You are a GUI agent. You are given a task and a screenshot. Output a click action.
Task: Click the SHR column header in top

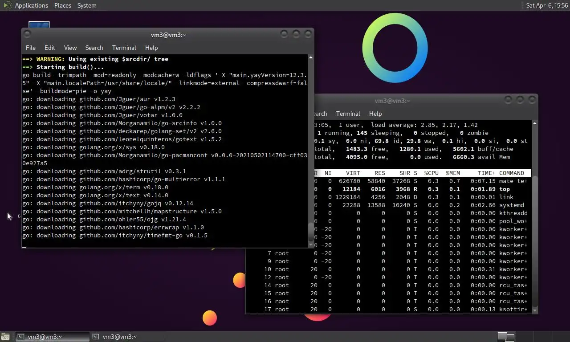coord(405,173)
